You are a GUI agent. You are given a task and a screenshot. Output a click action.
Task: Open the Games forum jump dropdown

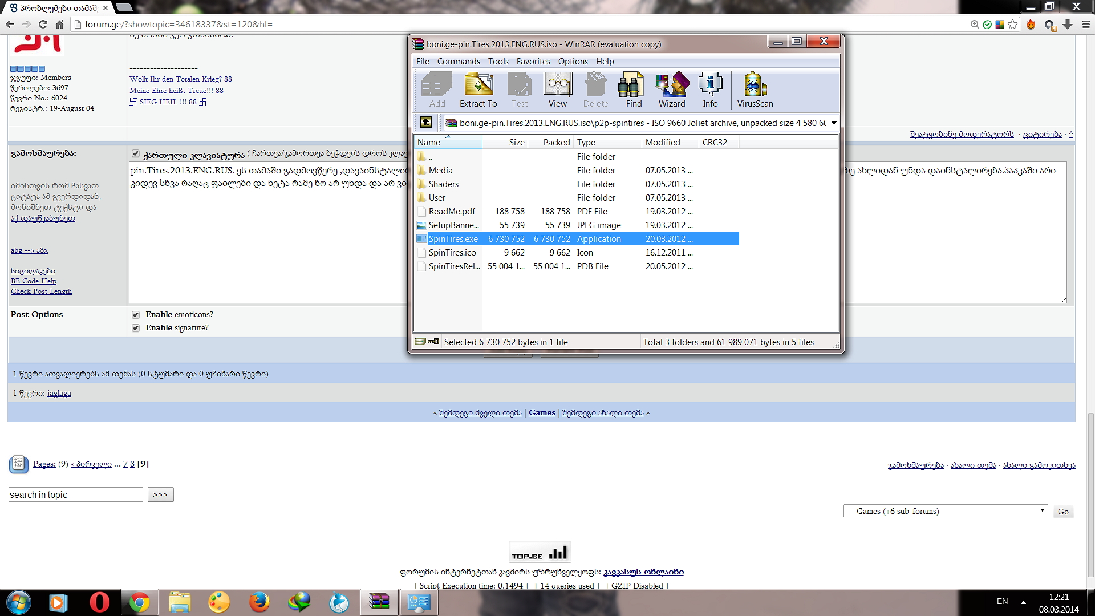(946, 511)
